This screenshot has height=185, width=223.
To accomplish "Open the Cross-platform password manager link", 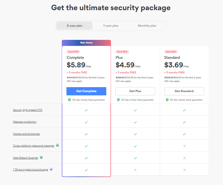I will (x=34, y=146).
